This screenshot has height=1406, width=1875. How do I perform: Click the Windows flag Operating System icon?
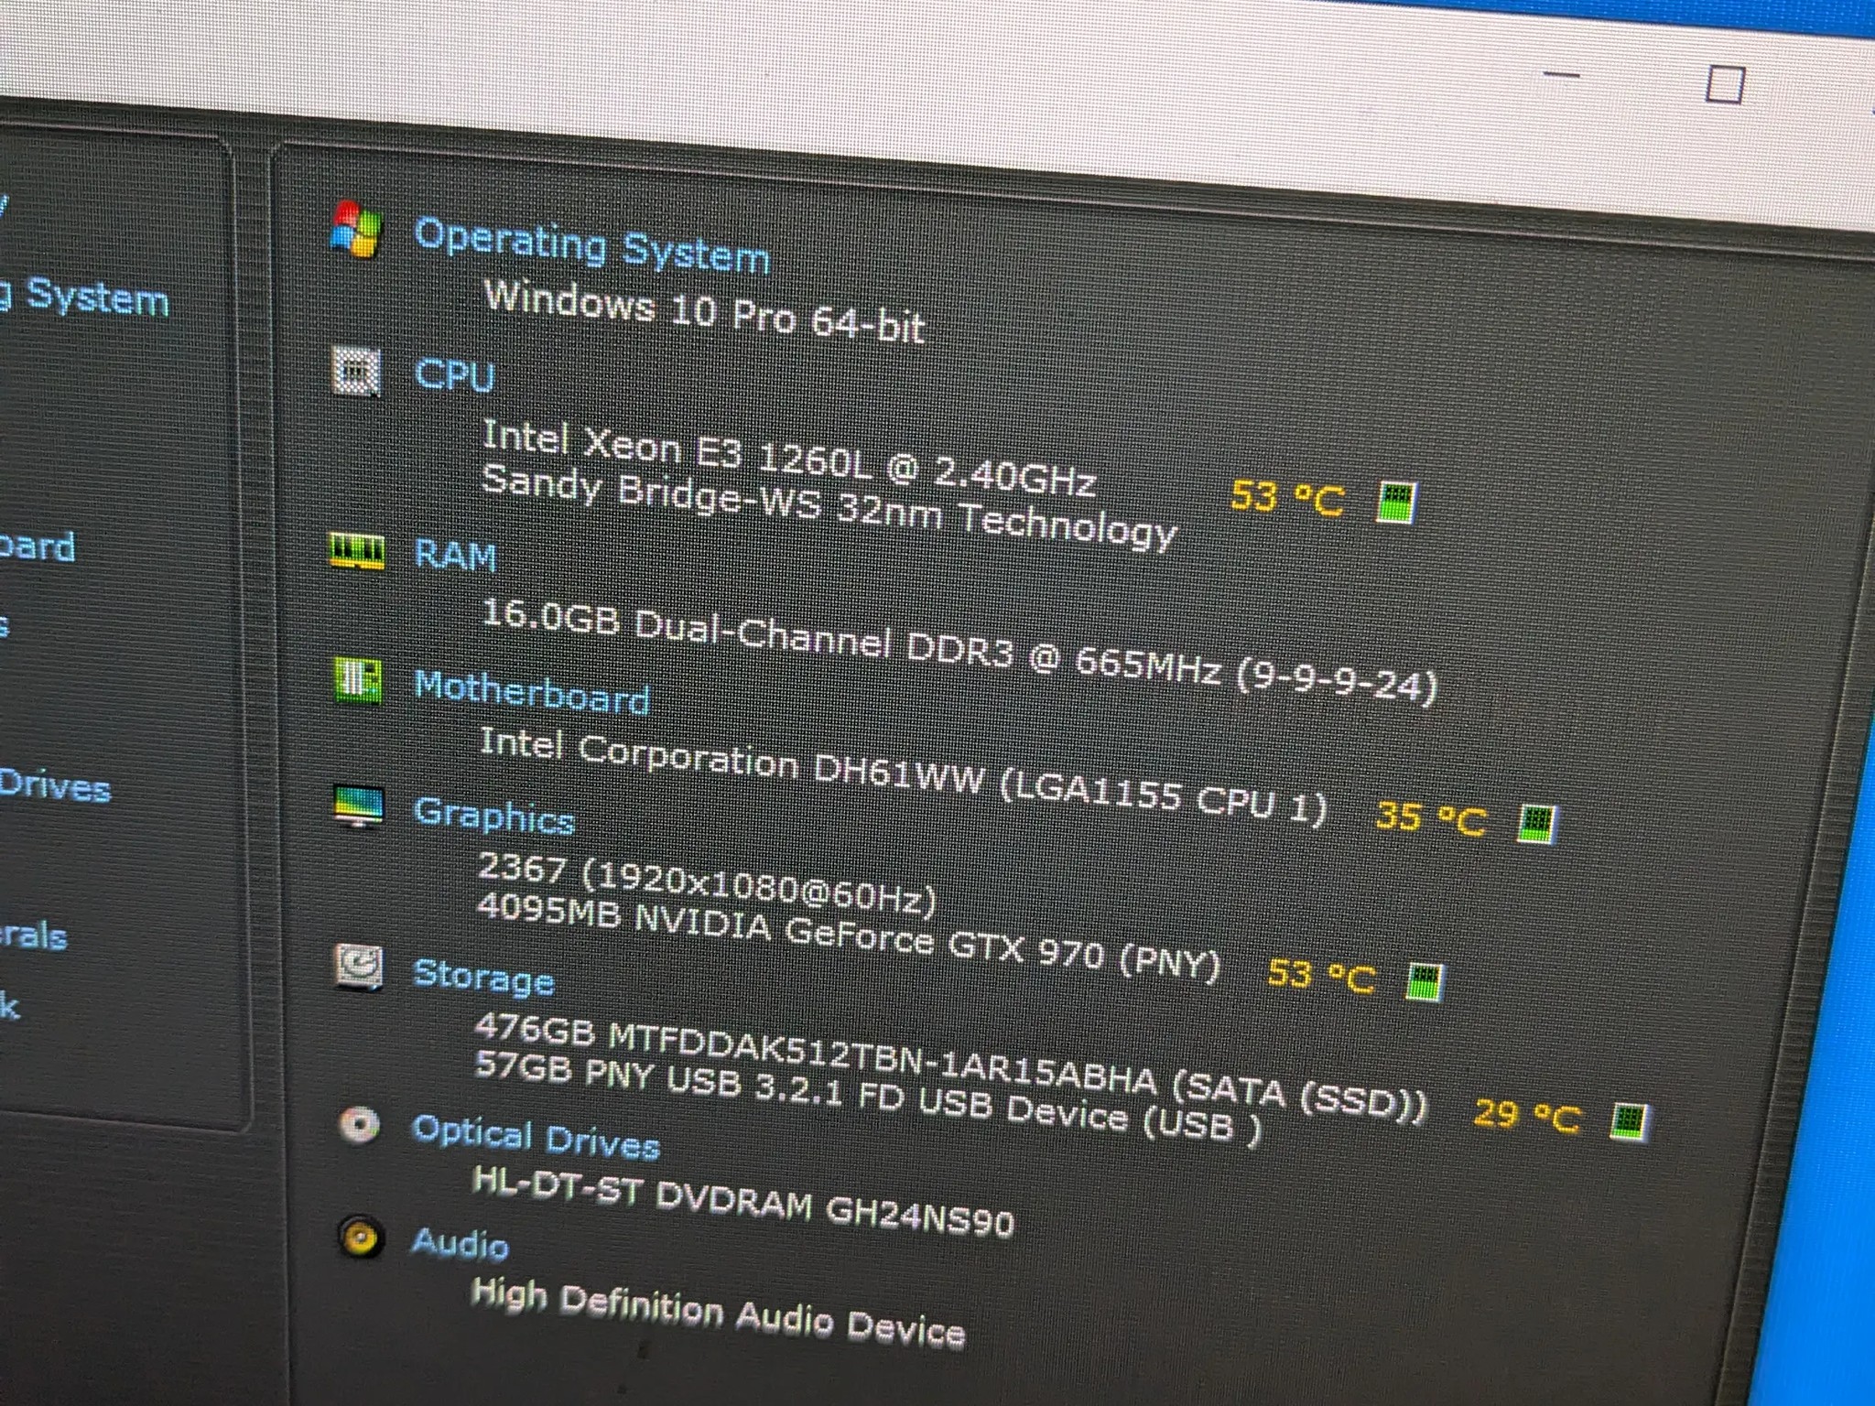coord(355,229)
